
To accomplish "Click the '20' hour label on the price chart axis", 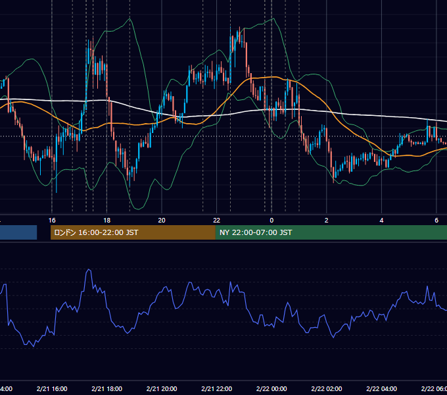I will coord(162,221).
